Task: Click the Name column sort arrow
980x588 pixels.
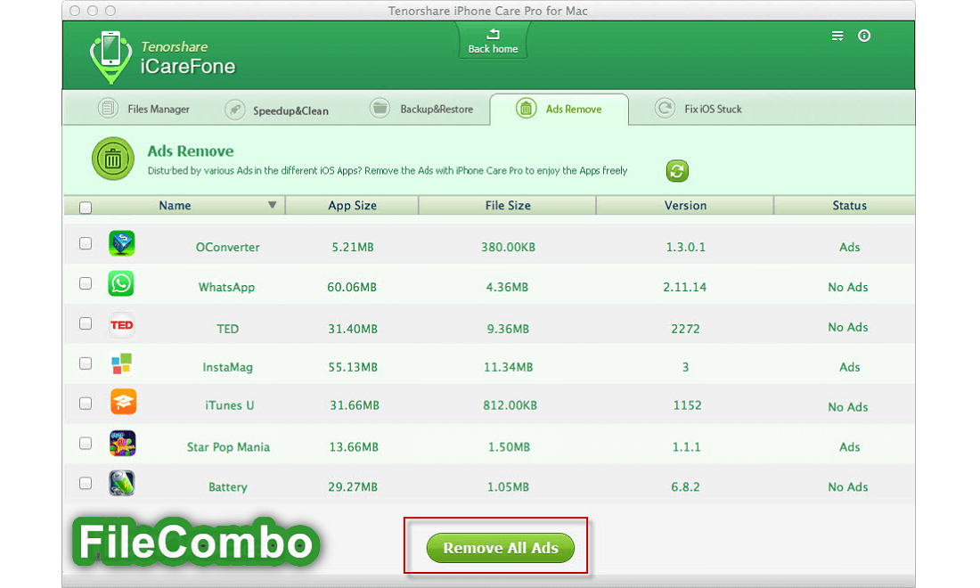Action: [x=272, y=206]
